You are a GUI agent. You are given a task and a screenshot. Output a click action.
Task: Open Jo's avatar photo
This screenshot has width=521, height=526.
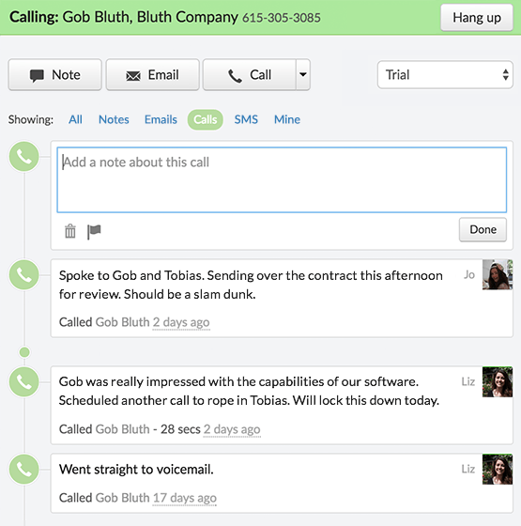pyautogui.click(x=498, y=274)
